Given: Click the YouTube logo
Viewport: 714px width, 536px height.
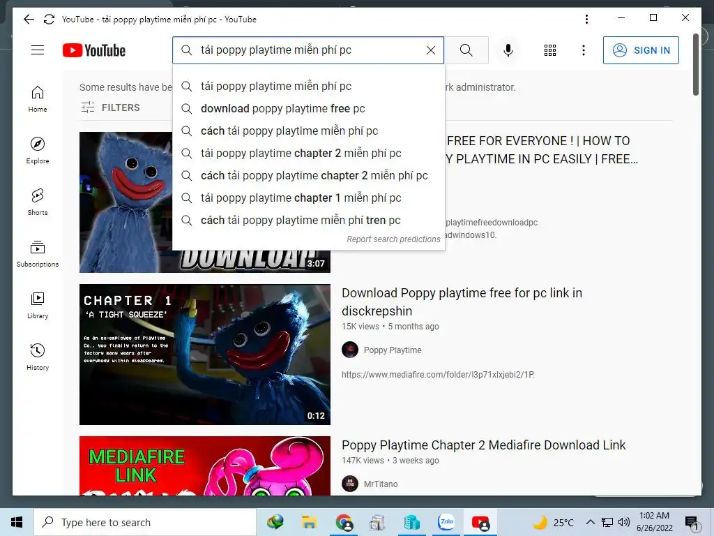Looking at the screenshot, I should [x=94, y=50].
